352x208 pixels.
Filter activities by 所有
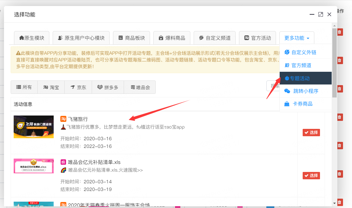(x=24, y=87)
